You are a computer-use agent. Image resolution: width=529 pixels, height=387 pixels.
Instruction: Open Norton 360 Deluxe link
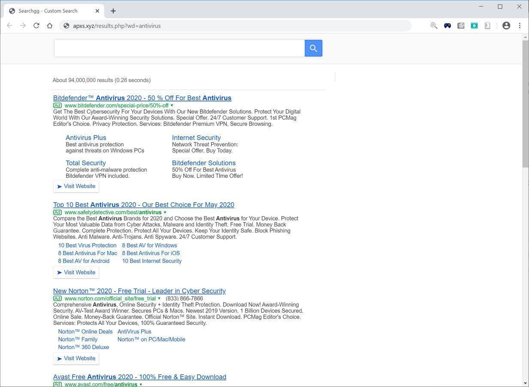[84, 347]
